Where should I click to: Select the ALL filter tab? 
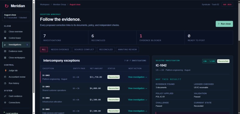pyautogui.click(x=44, y=50)
